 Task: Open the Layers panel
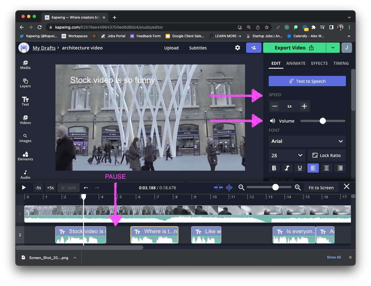25,83
